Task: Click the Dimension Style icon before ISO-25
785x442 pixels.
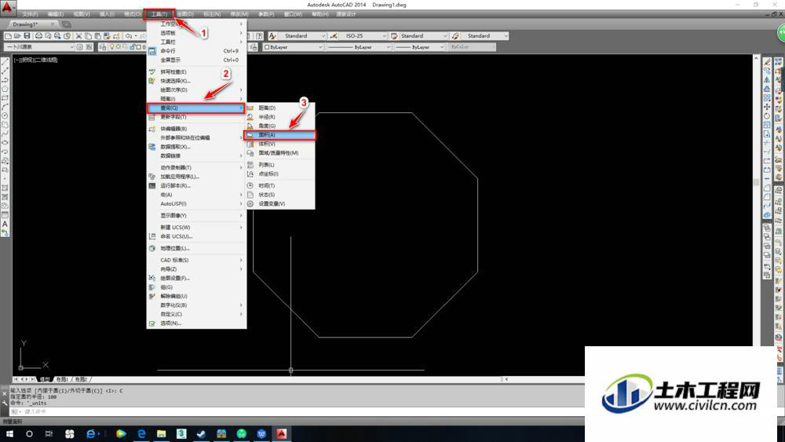Action: tap(334, 36)
